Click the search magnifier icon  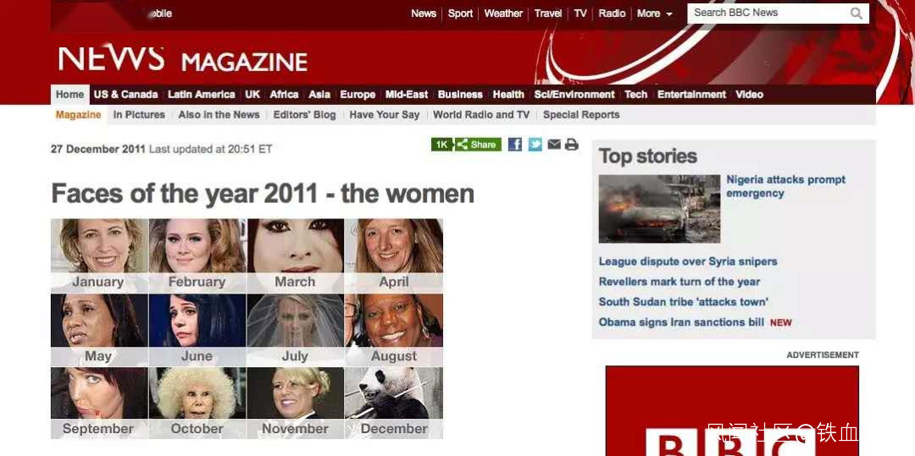coord(856,14)
